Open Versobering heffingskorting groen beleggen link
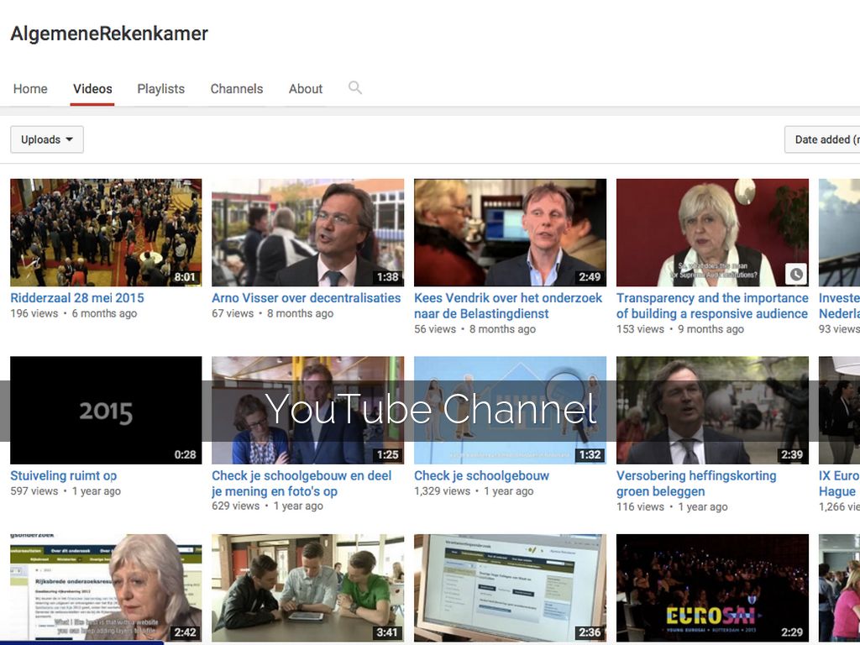Screen dimensions: 860x645 pyautogui.click(x=696, y=483)
